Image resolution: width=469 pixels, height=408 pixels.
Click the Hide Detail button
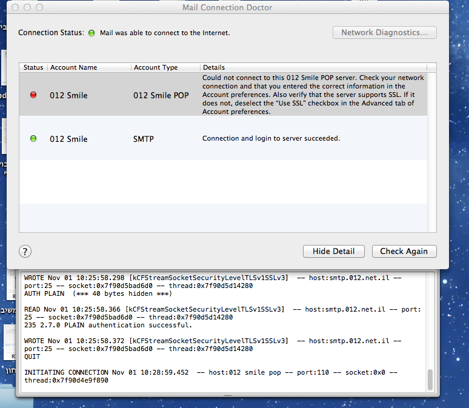point(333,251)
